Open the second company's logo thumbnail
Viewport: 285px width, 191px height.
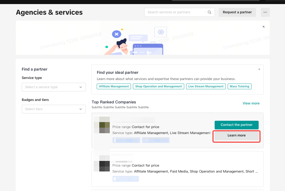coord(102,163)
